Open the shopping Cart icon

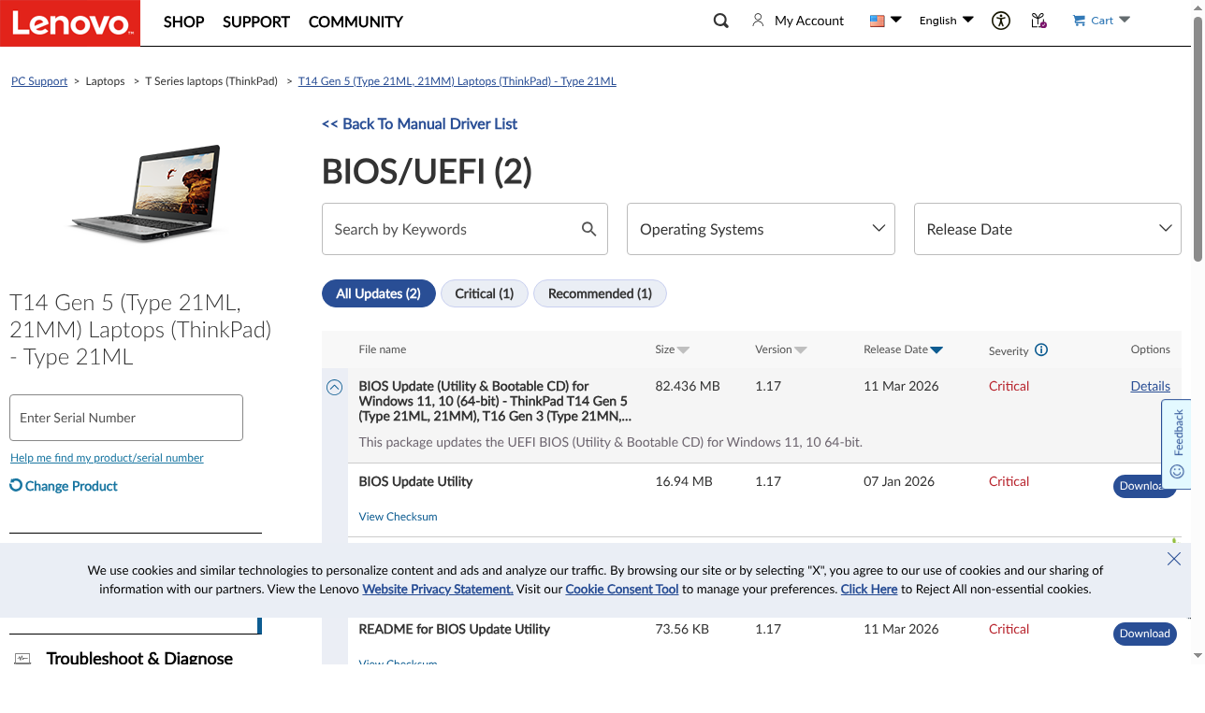(x=1079, y=20)
